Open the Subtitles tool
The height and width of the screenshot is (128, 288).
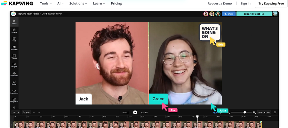(14, 48)
